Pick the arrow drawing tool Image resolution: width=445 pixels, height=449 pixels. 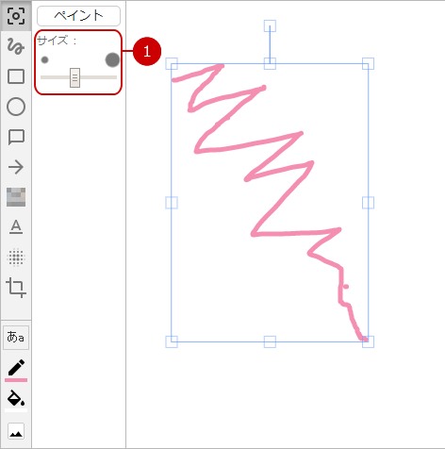tap(16, 167)
